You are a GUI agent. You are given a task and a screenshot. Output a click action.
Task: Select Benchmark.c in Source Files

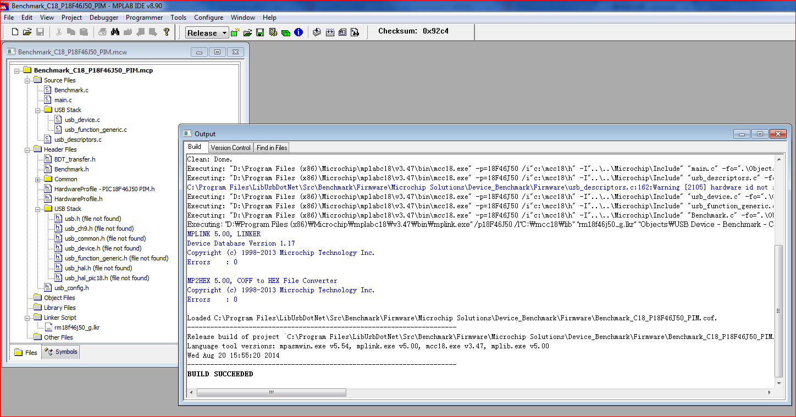[x=71, y=90]
